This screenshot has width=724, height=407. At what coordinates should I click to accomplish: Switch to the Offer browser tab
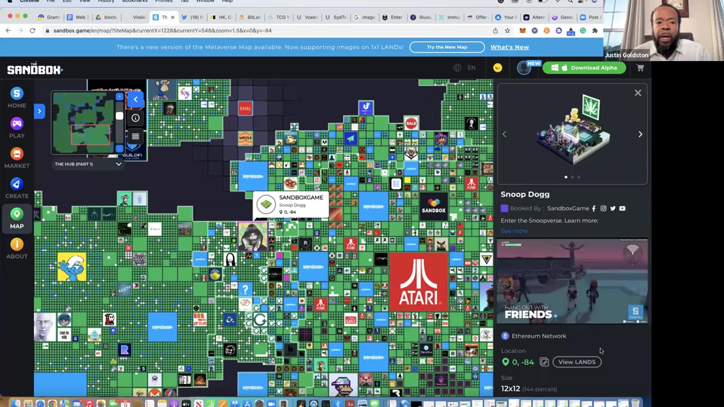(x=477, y=17)
